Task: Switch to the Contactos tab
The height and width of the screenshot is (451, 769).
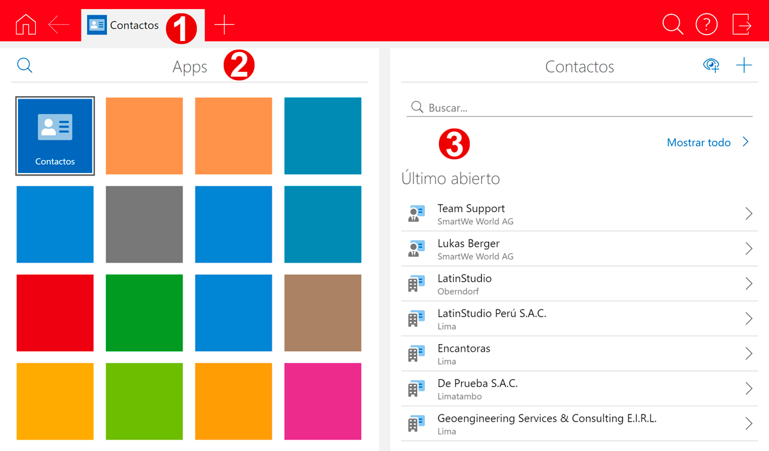Action: point(124,26)
